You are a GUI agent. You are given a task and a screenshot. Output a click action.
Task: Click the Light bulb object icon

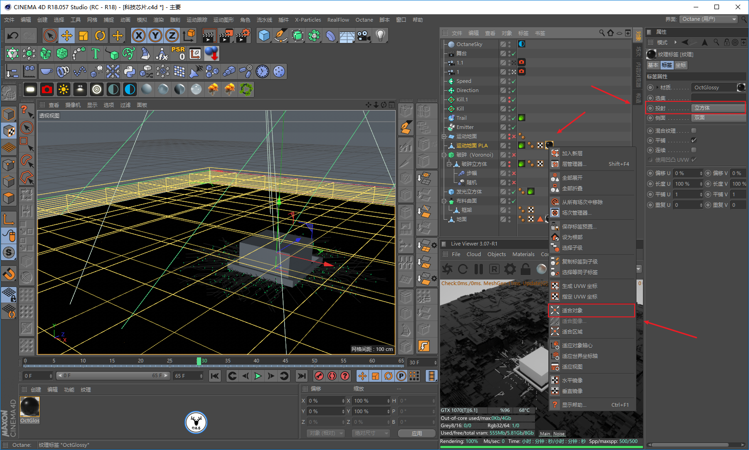coord(380,35)
